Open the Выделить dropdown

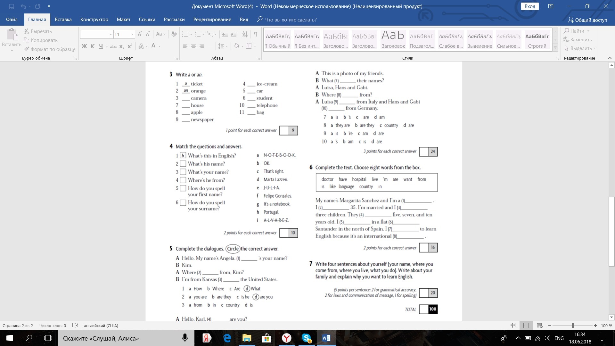coord(579,48)
